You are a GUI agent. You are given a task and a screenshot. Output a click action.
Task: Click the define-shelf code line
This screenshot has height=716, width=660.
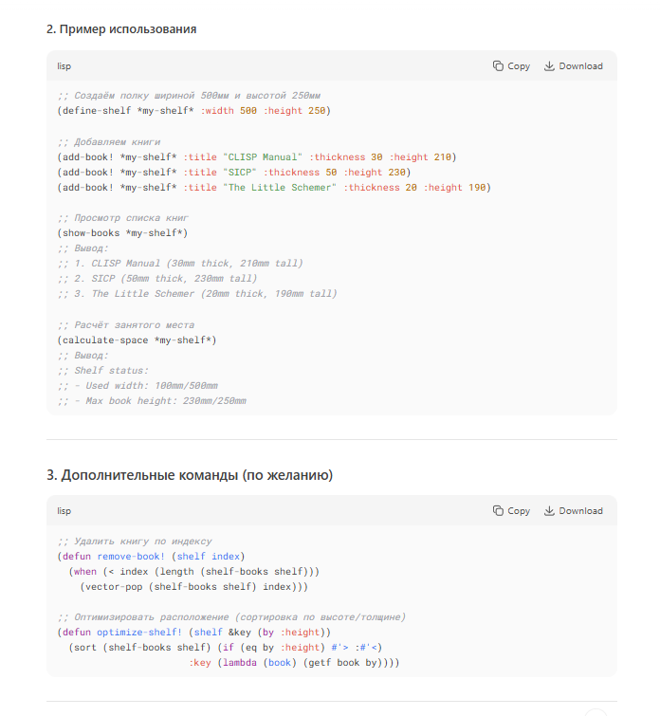(x=192, y=111)
